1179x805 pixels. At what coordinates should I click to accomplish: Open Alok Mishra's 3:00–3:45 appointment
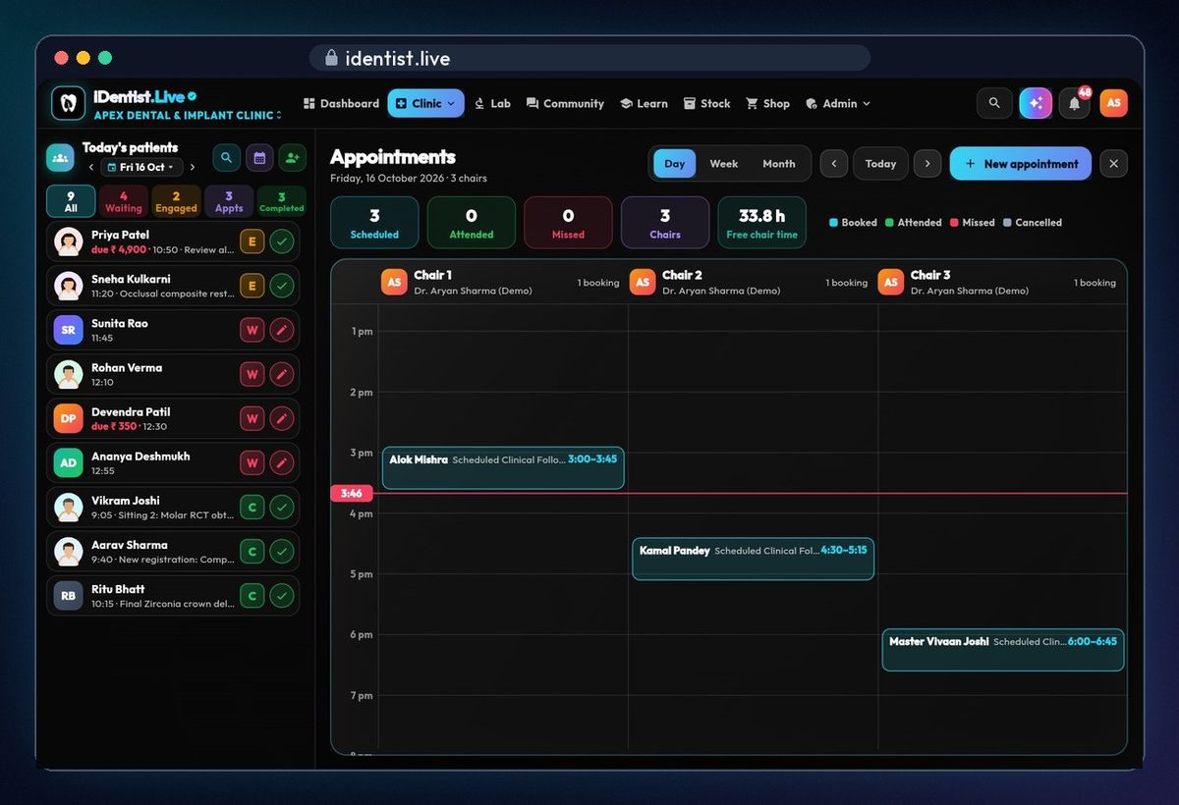tap(503, 468)
